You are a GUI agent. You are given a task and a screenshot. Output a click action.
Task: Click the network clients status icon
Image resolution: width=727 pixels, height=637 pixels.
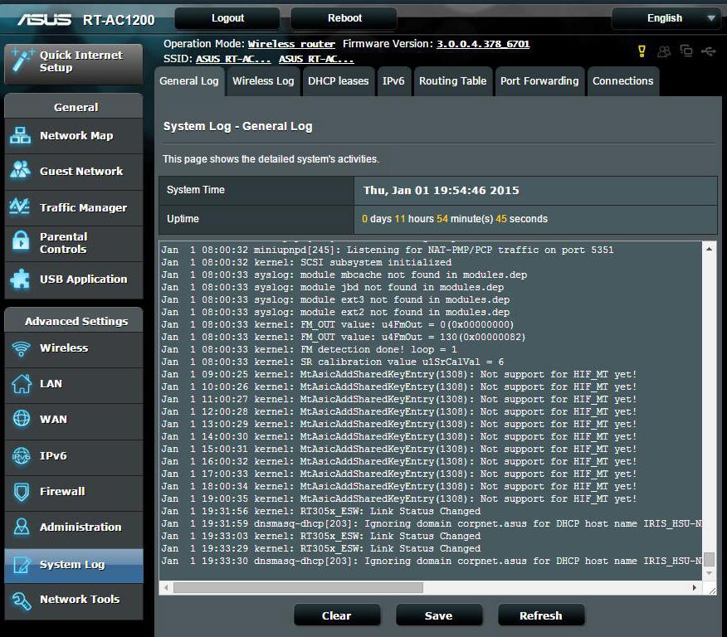click(686, 51)
